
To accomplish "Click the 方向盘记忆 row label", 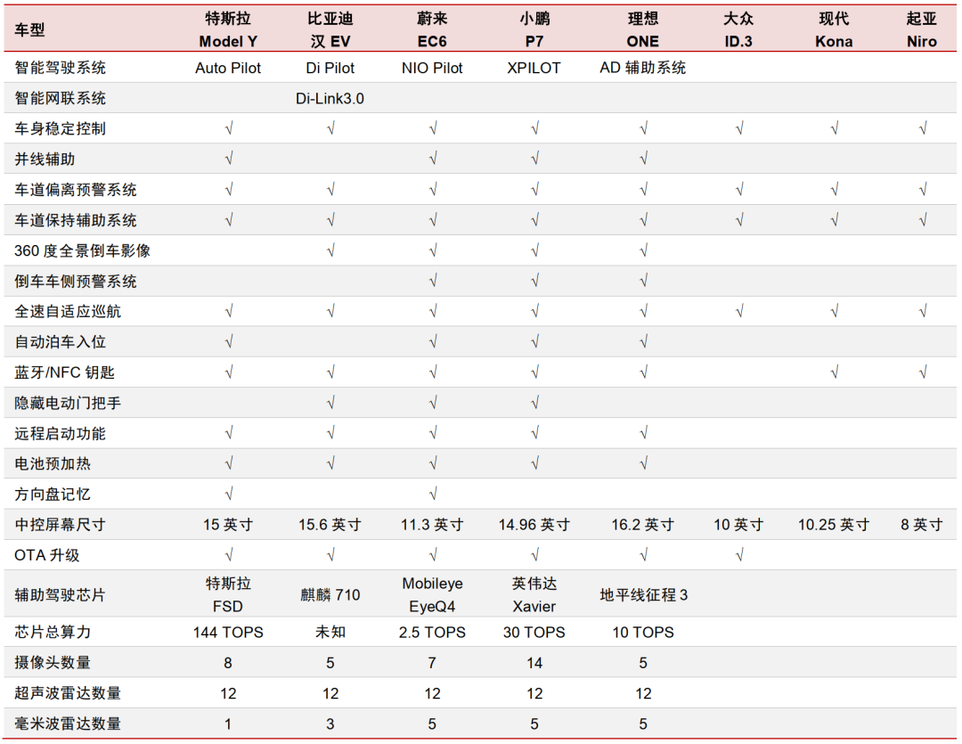I will click(x=53, y=495).
